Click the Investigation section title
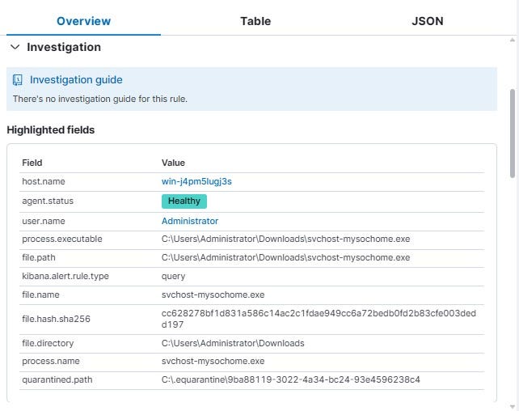The width and height of the screenshot is (519, 411). point(64,47)
